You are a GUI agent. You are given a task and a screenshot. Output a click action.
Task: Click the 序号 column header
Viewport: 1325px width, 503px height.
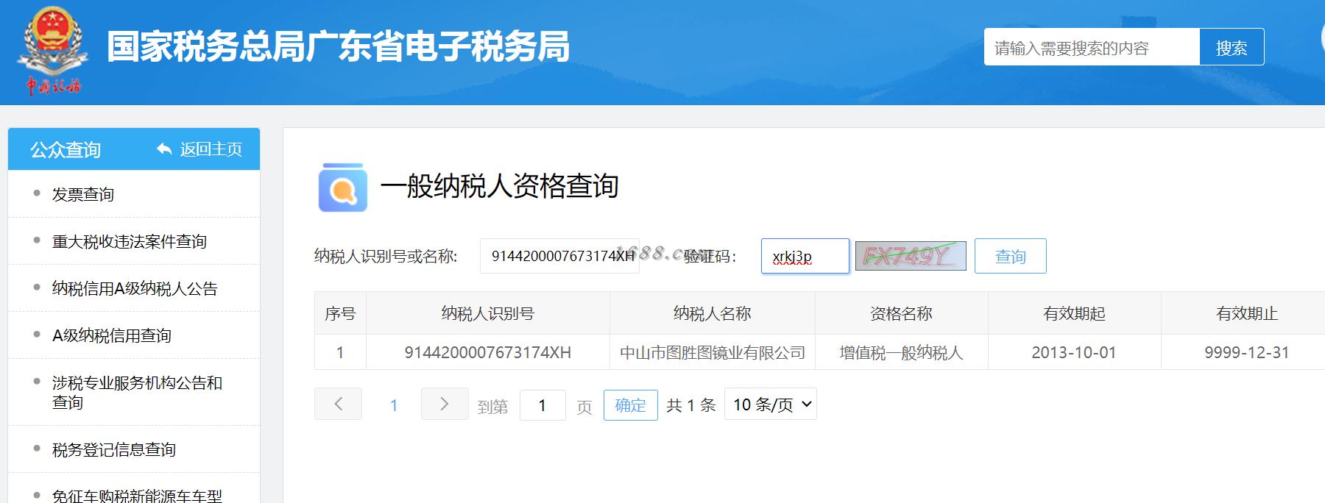340,313
